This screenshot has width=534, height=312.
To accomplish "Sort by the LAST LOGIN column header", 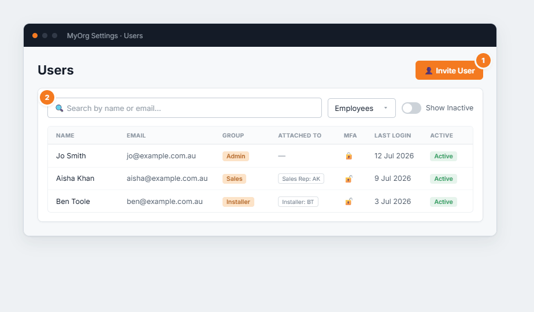I will point(392,135).
